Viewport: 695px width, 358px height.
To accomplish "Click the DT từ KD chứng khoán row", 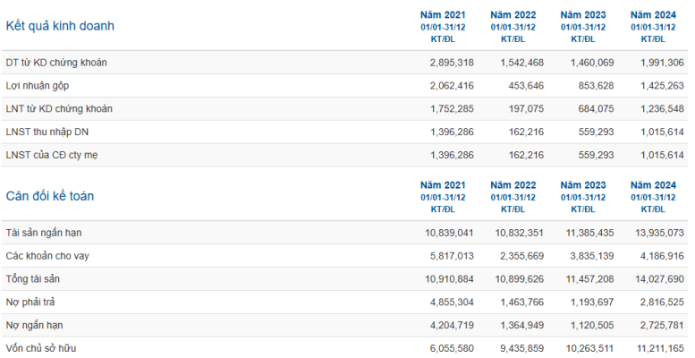I will (x=345, y=63).
